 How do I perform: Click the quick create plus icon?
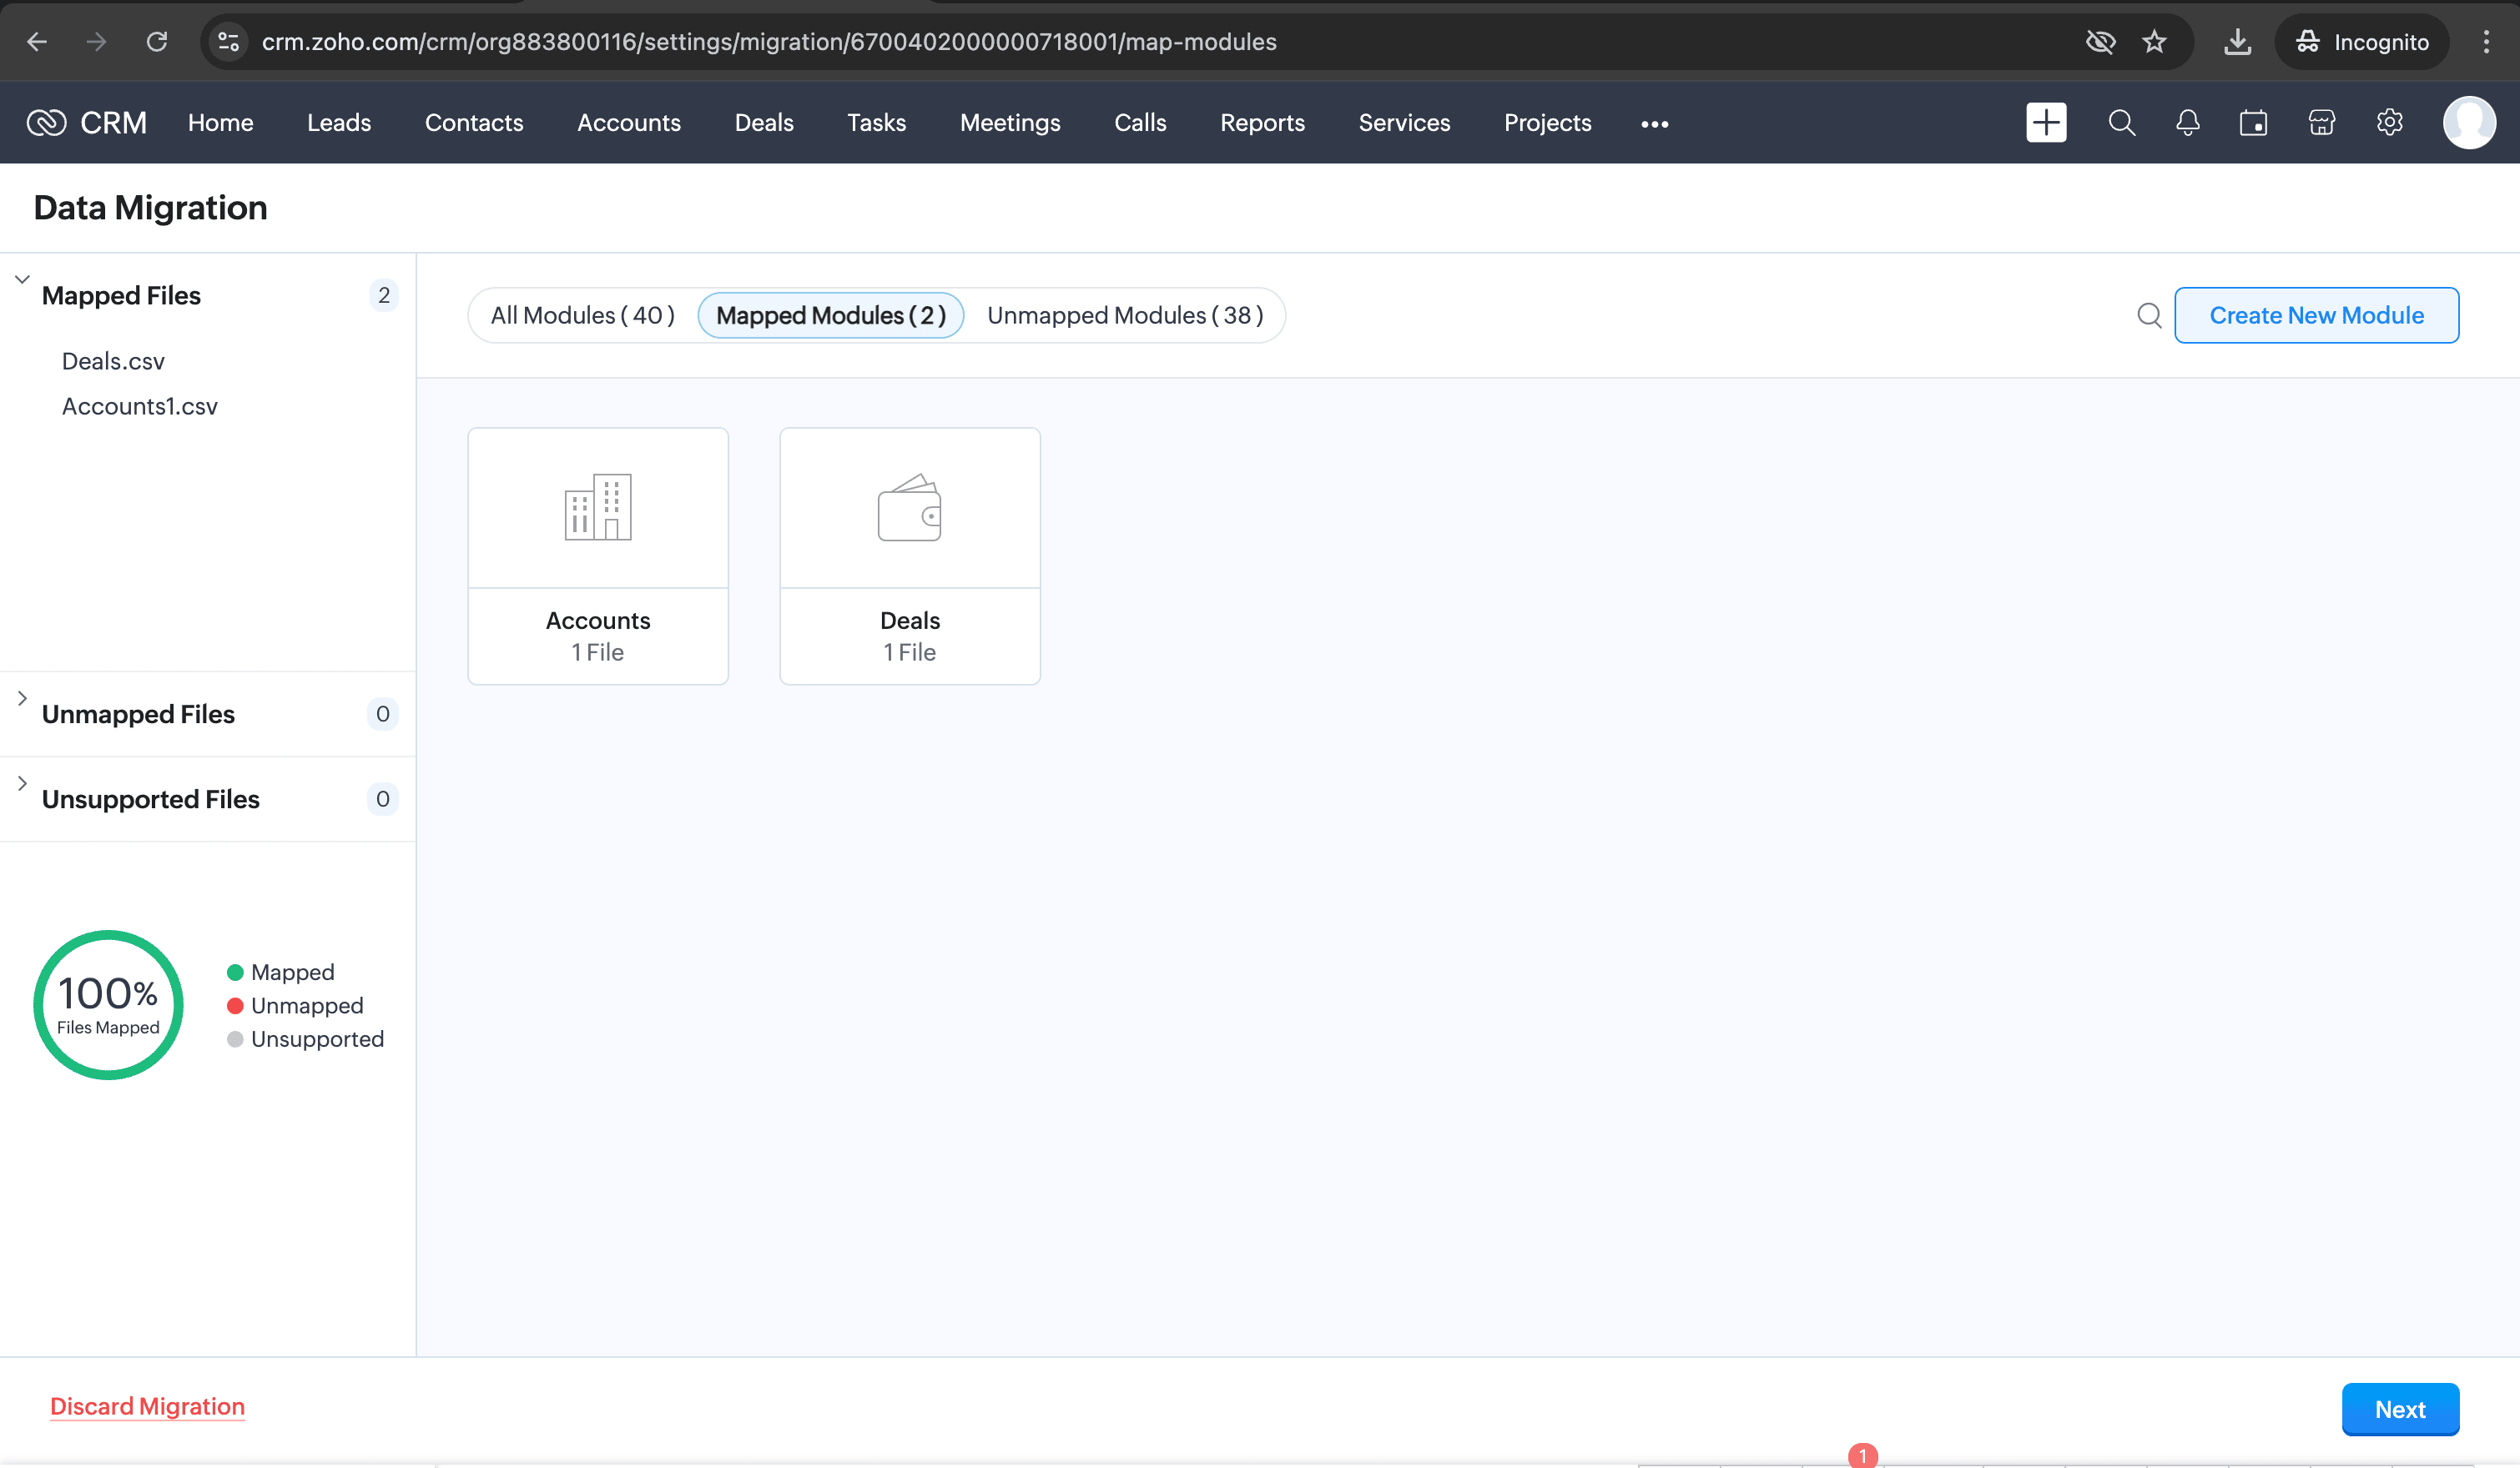coord(2045,123)
